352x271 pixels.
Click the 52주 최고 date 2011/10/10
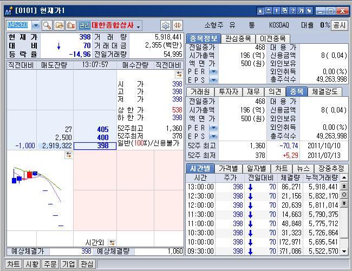click(324, 146)
